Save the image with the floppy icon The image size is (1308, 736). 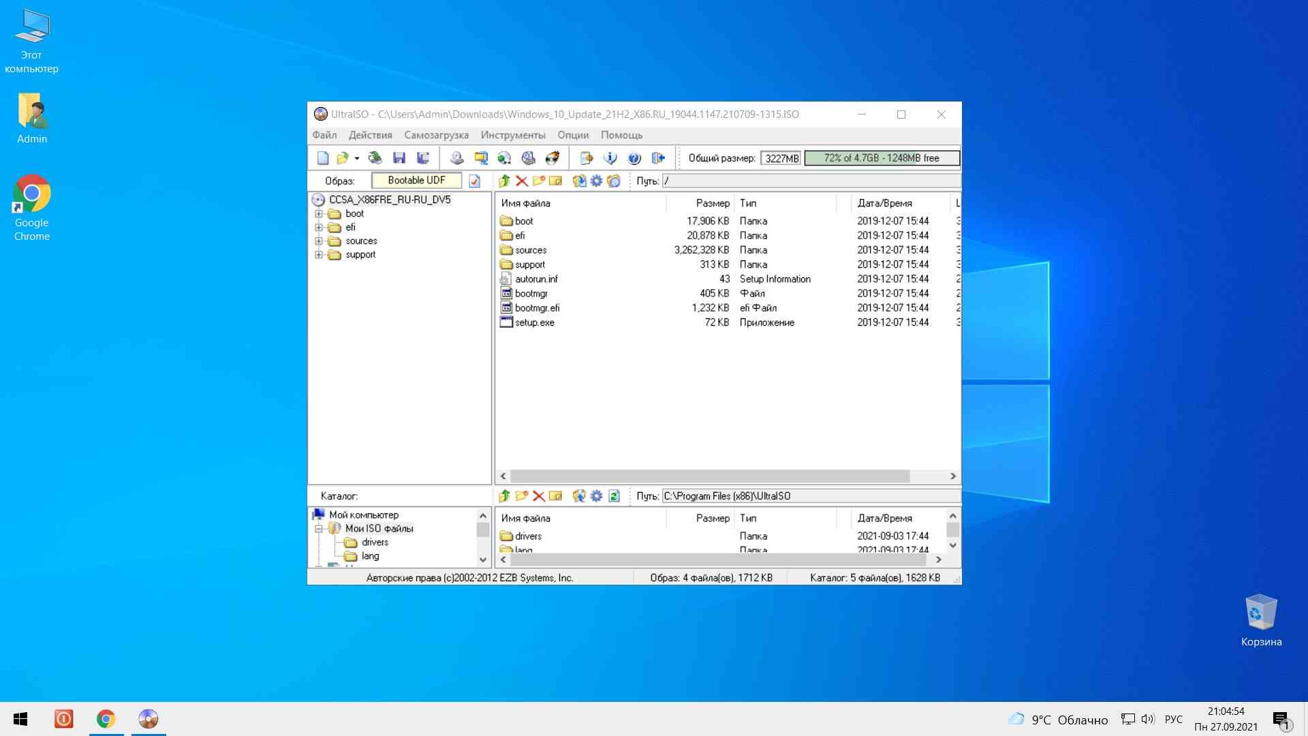pos(399,158)
